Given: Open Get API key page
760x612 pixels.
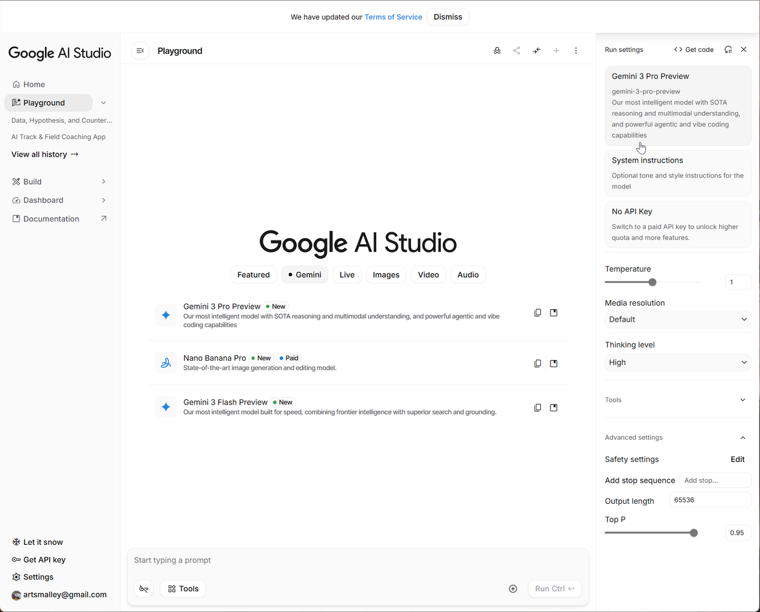Looking at the screenshot, I should pyautogui.click(x=39, y=559).
